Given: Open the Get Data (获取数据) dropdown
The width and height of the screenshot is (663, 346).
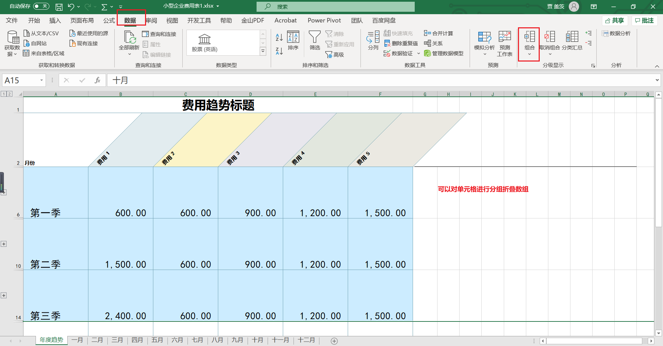Looking at the screenshot, I should [x=12, y=44].
